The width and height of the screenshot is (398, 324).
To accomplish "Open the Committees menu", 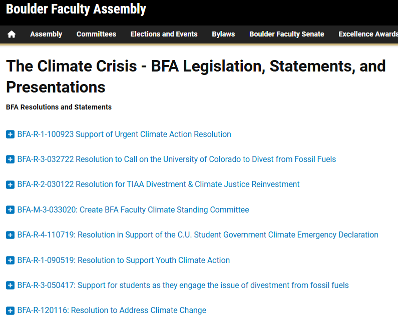I will click(x=96, y=34).
